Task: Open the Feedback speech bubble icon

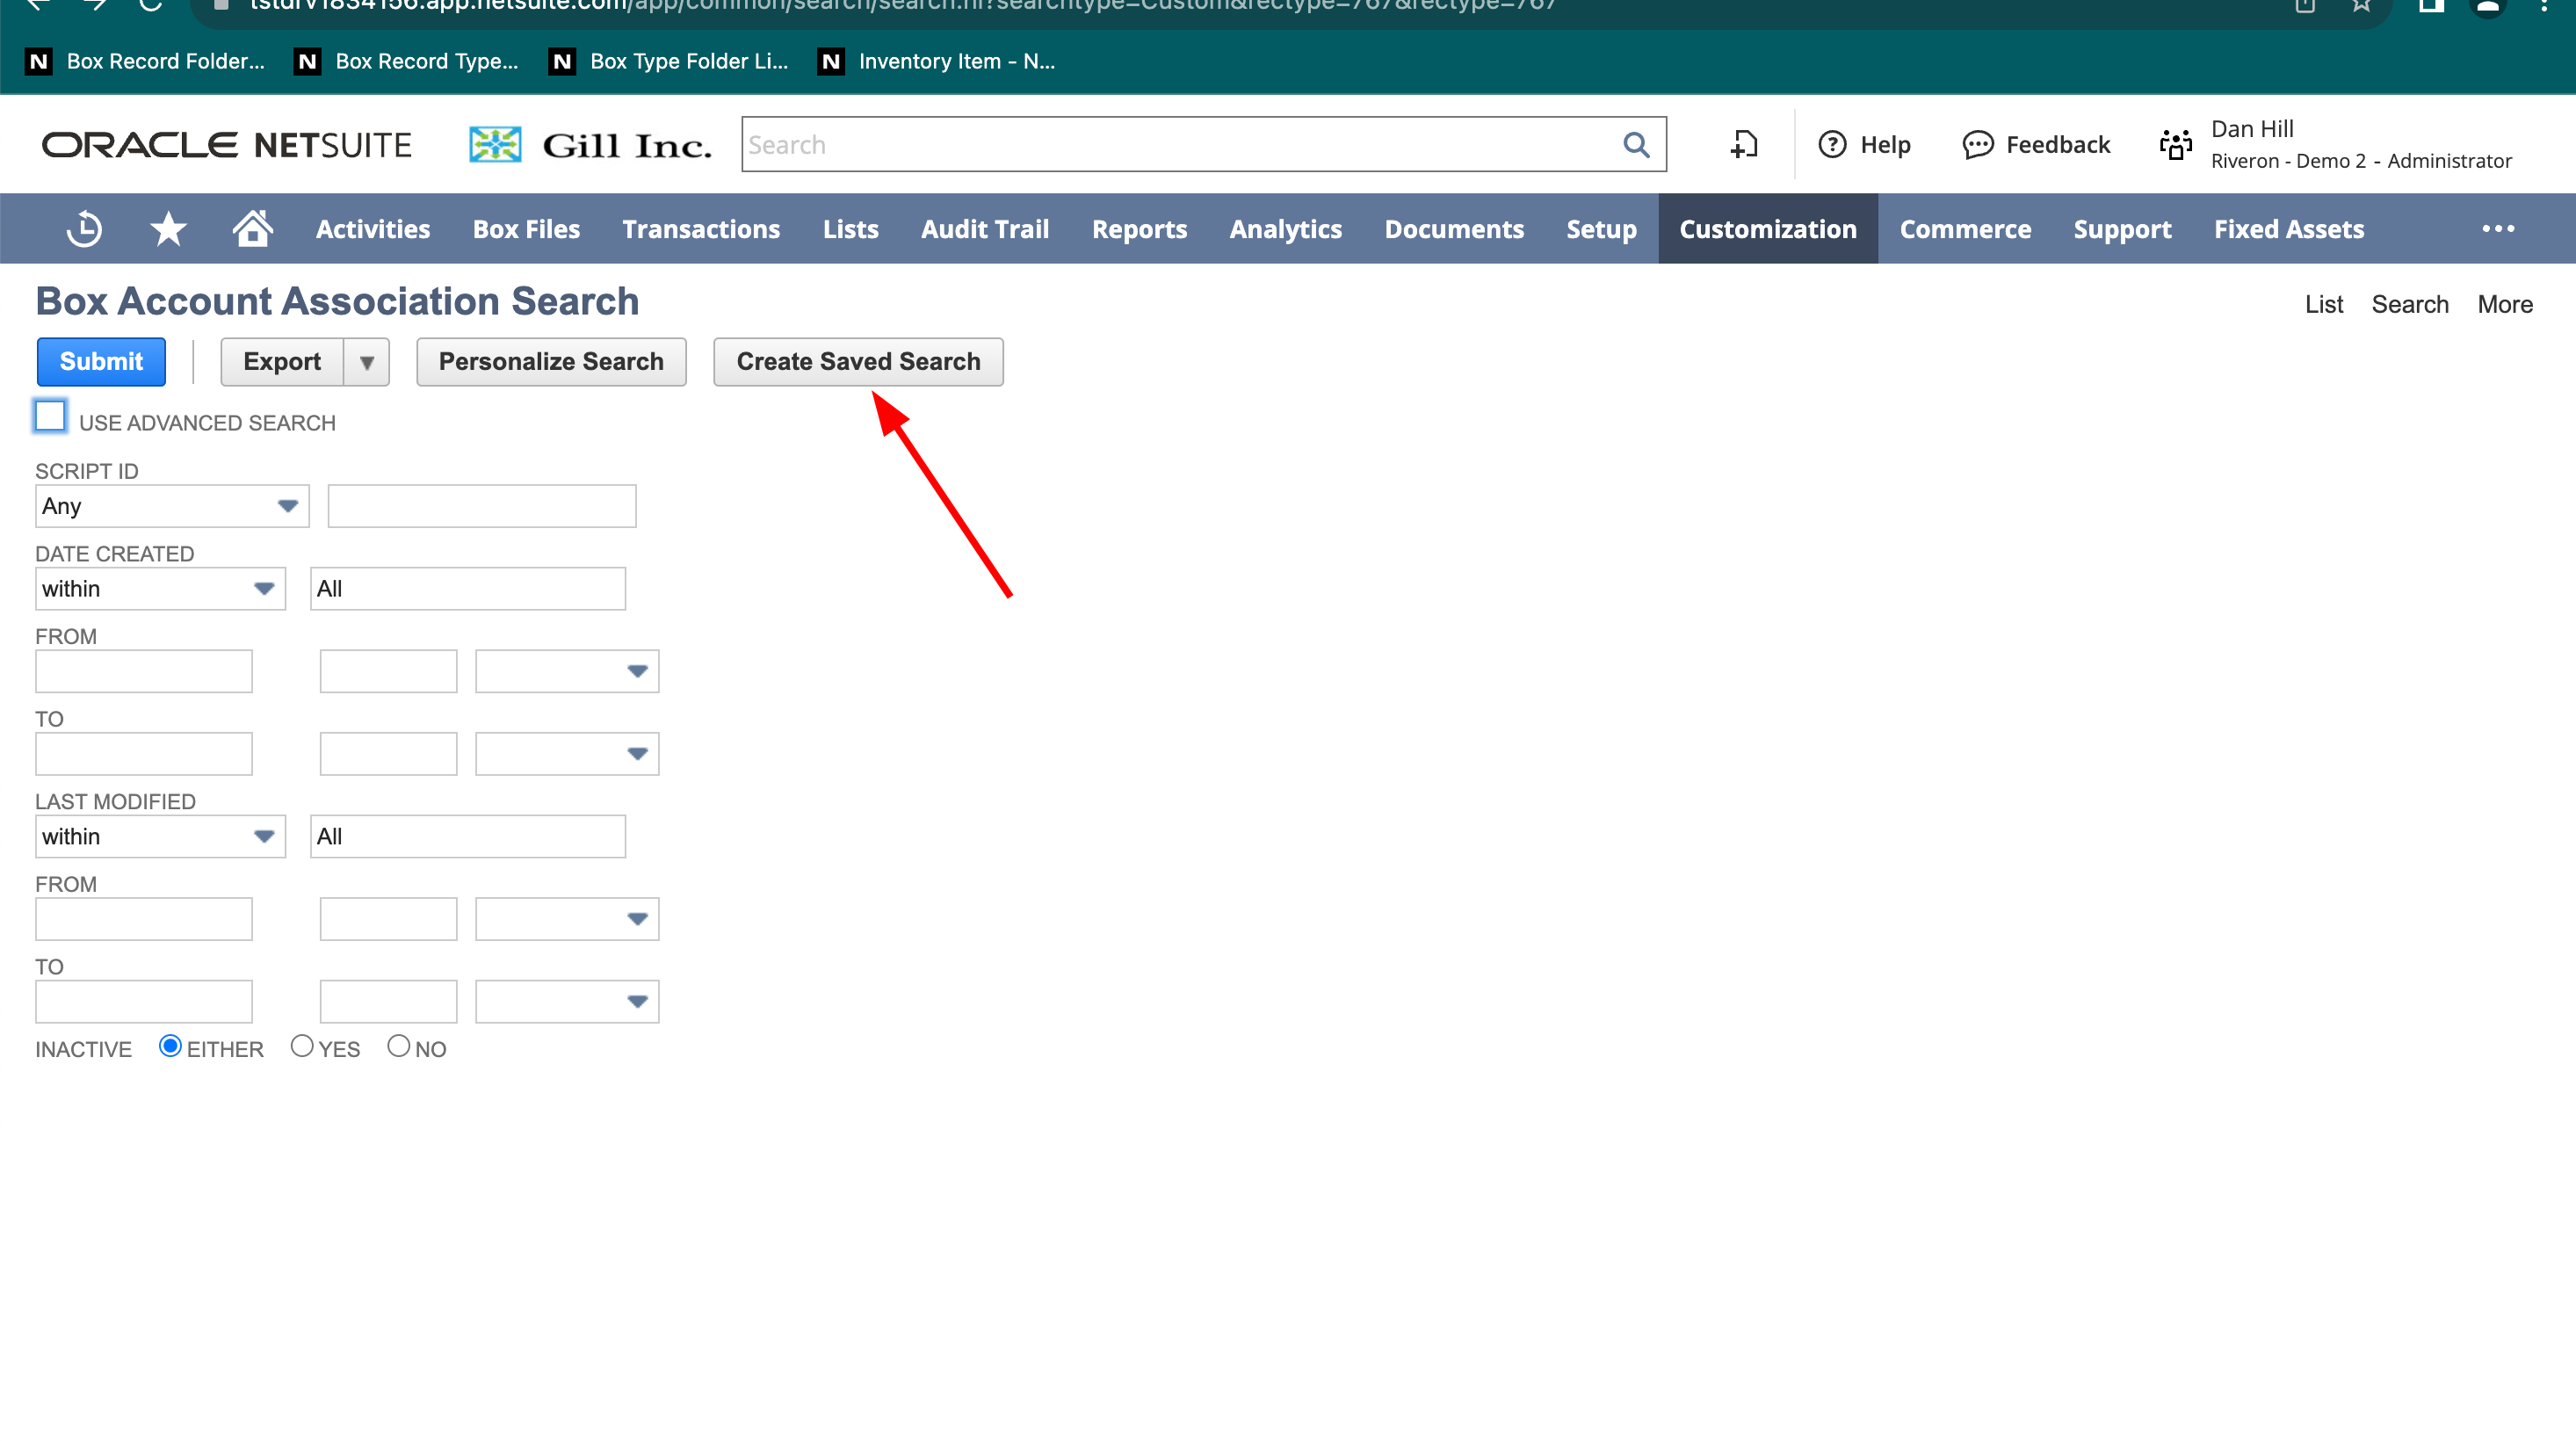Action: 1977,145
